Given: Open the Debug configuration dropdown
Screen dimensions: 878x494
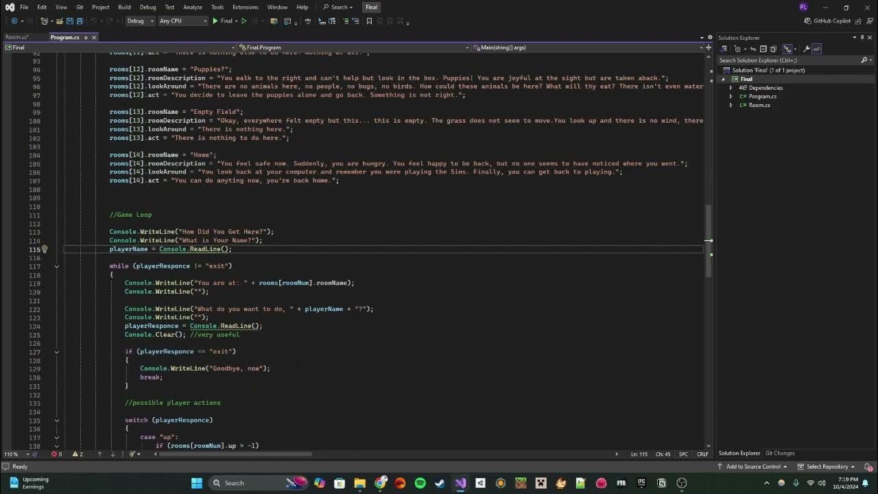Looking at the screenshot, I should (x=139, y=21).
